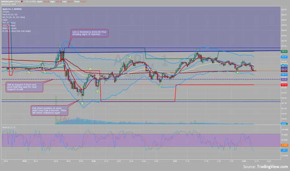Viewport: 290px width, 171px height.
Task: Click the 10:00 time axis label
Action: pyautogui.click(x=94, y=161)
